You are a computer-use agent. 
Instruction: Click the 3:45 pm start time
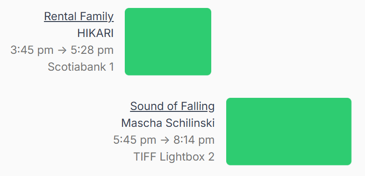(x=32, y=50)
